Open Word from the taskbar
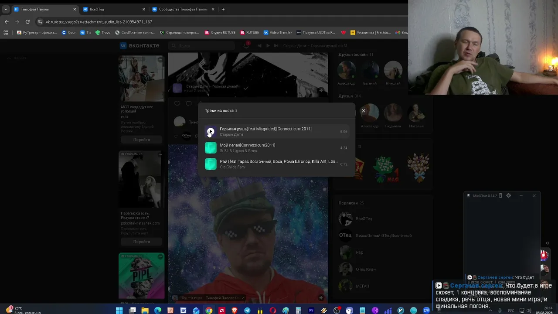The height and width of the screenshot is (314, 558). pos(184,311)
